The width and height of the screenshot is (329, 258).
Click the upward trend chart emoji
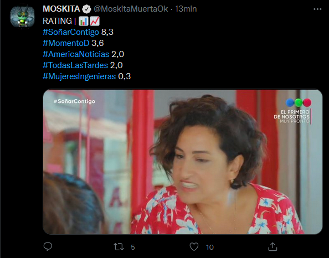coord(95,21)
